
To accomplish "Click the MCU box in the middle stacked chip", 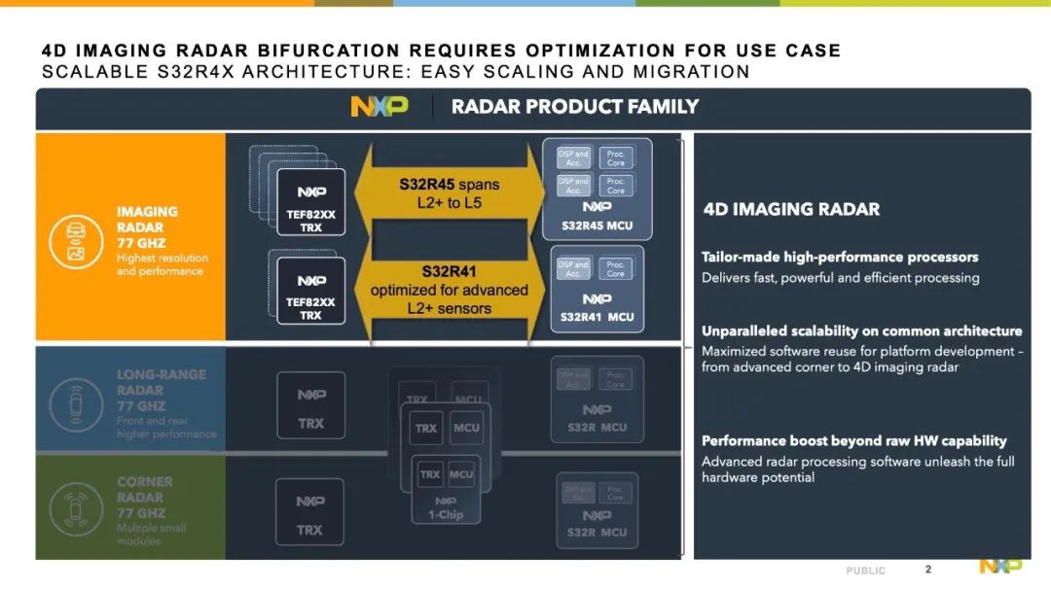I will pyautogui.click(x=466, y=429).
